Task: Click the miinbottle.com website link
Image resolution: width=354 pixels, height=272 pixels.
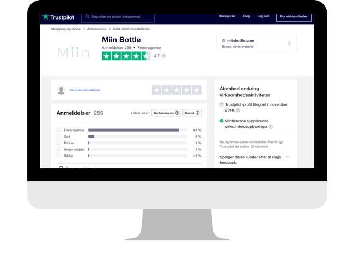Action: [241, 41]
